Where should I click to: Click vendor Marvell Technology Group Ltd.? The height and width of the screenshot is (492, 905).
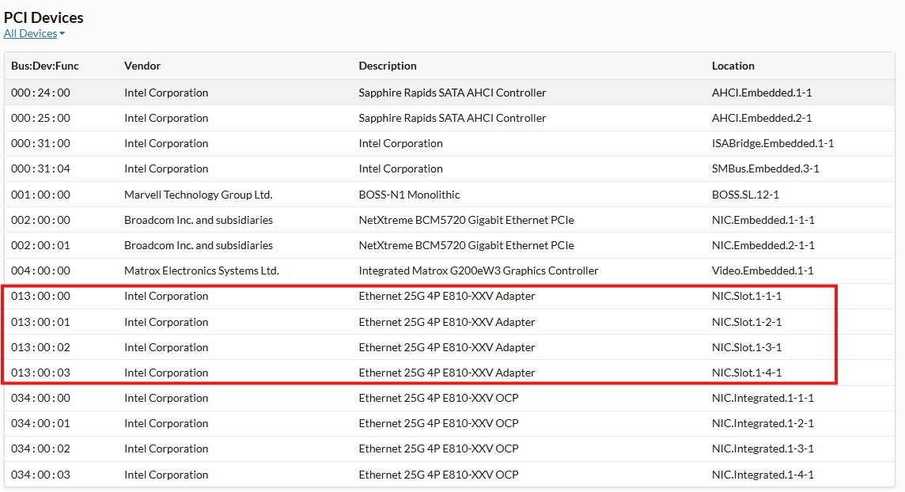pos(198,195)
